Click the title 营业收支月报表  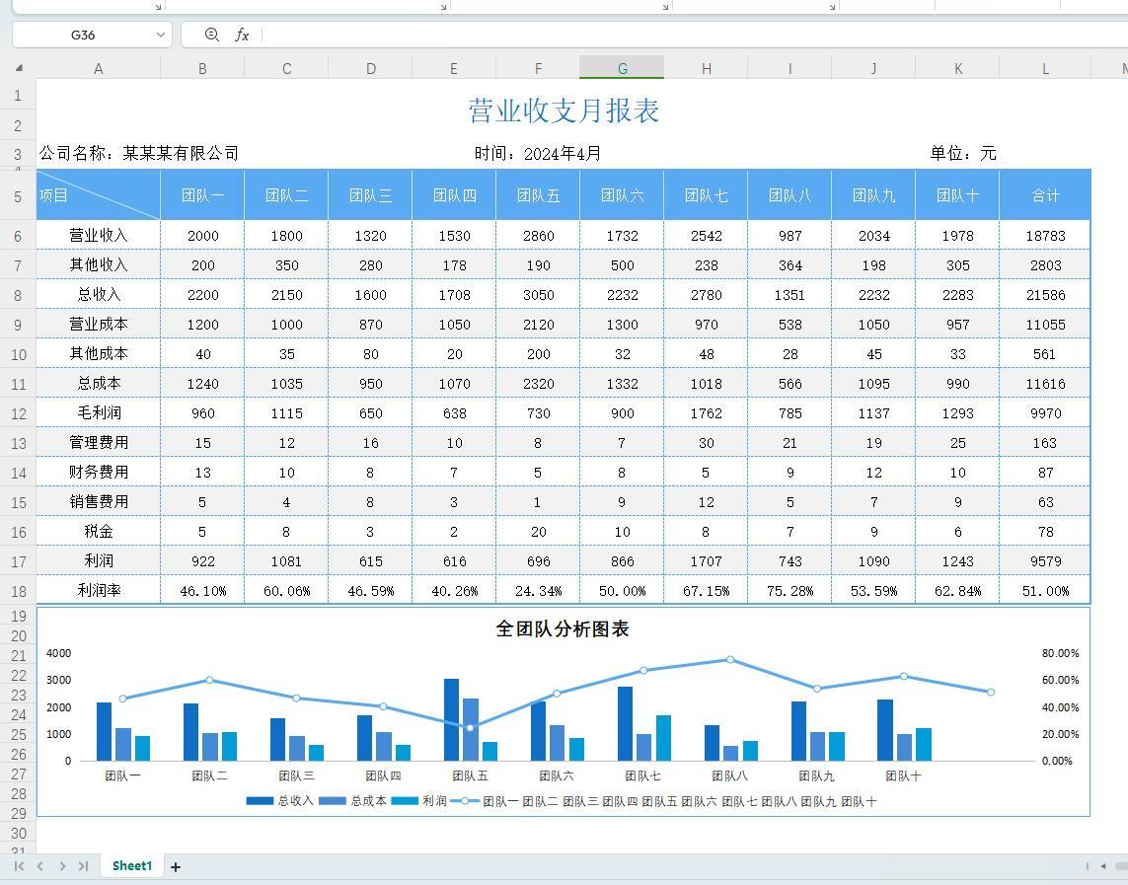(564, 111)
